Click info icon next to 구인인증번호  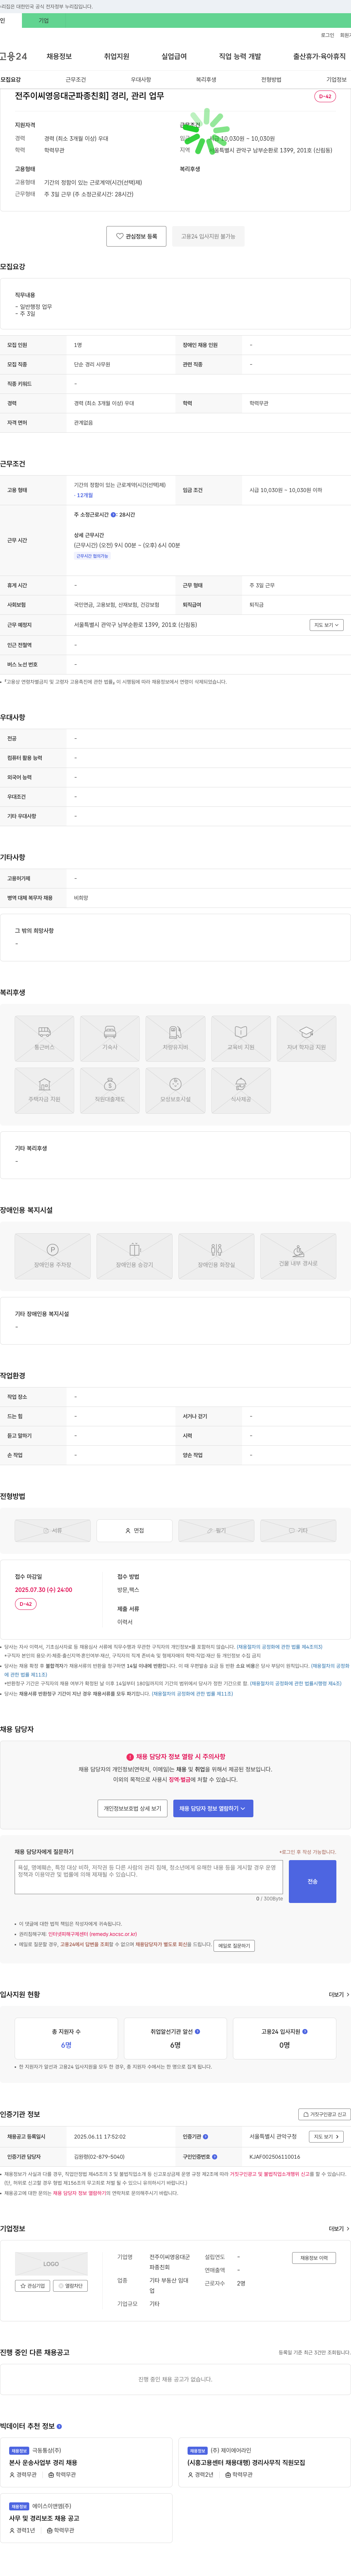click(214, 2156)
